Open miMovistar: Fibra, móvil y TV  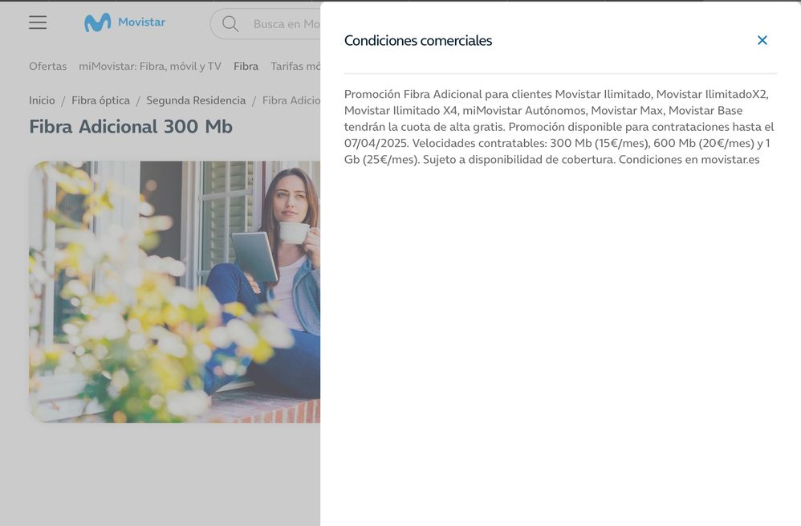pos(149,67)
